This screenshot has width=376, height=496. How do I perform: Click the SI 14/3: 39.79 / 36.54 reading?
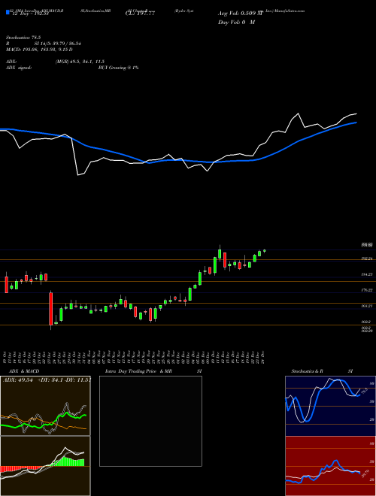click(x=58, y=44)
